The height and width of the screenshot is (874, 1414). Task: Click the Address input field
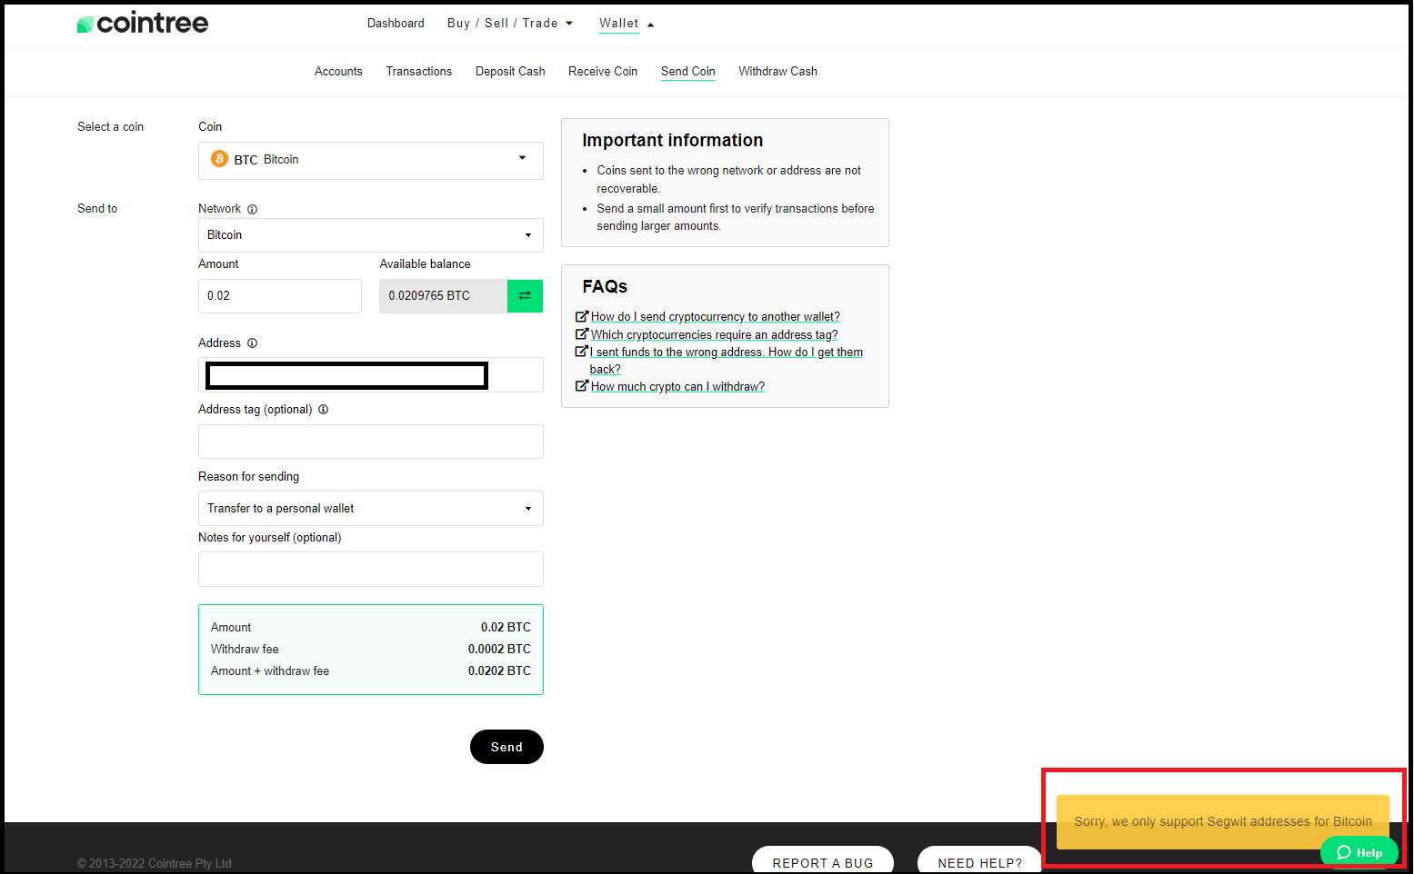click(371, 375)
